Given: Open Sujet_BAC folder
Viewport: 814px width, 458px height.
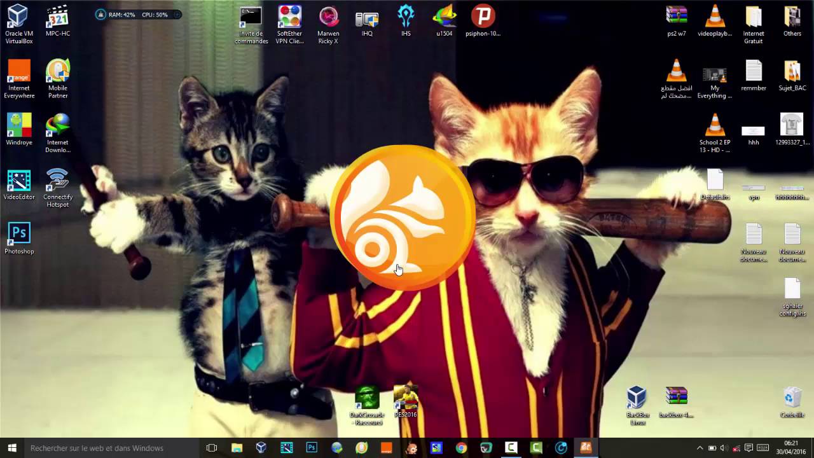Looking at the screenshot, I should click(x=792, y=76).
